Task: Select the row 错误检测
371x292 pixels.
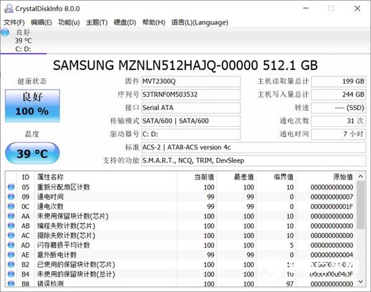Action: point(181,283)
